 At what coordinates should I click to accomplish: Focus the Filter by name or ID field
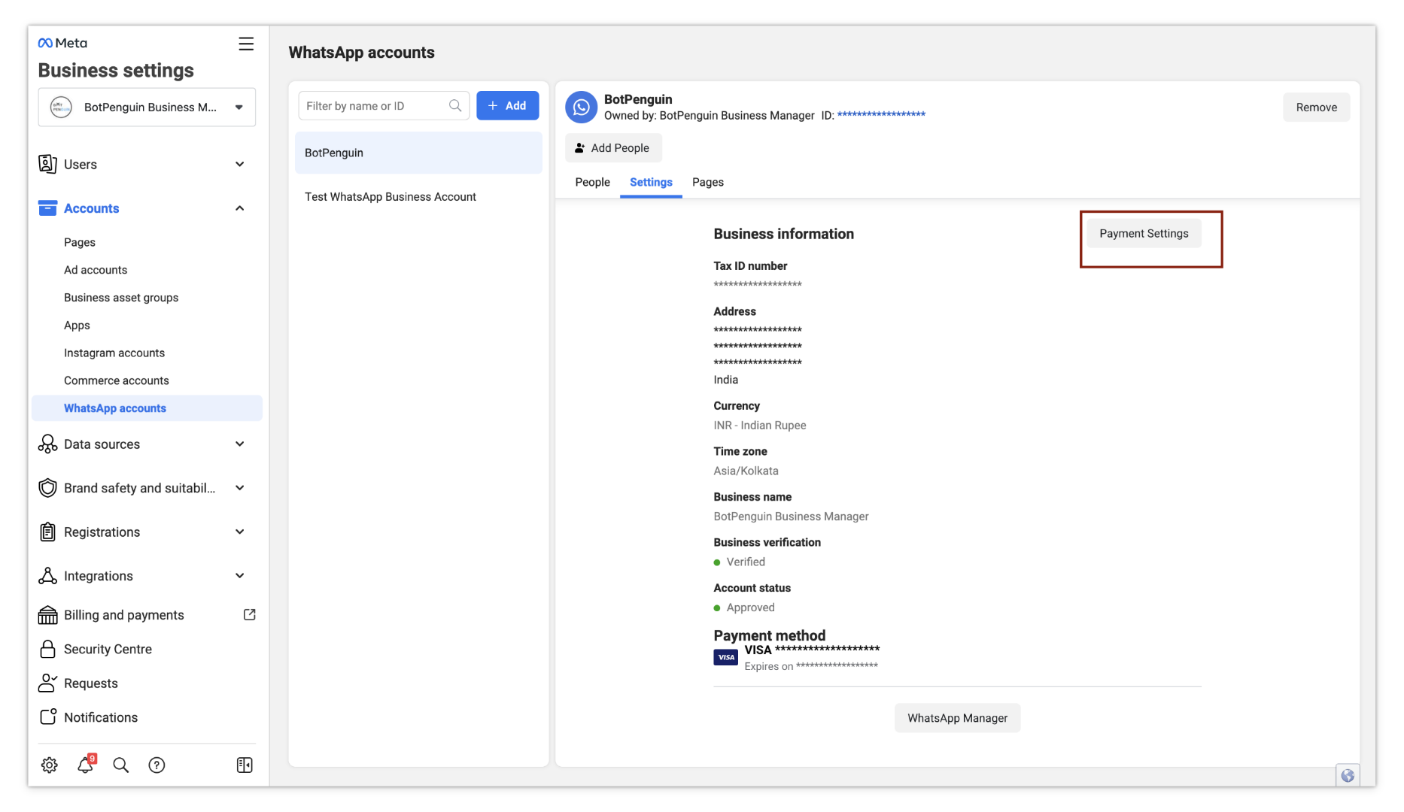pyautogui.click(x=384, y=106)
